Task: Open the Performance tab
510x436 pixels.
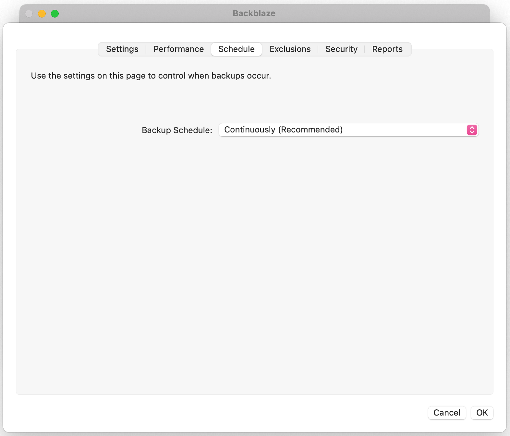Action: click(179, 49)
